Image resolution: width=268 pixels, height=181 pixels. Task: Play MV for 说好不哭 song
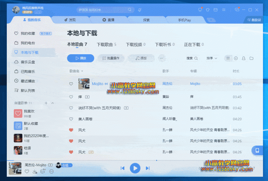(126, 108)
